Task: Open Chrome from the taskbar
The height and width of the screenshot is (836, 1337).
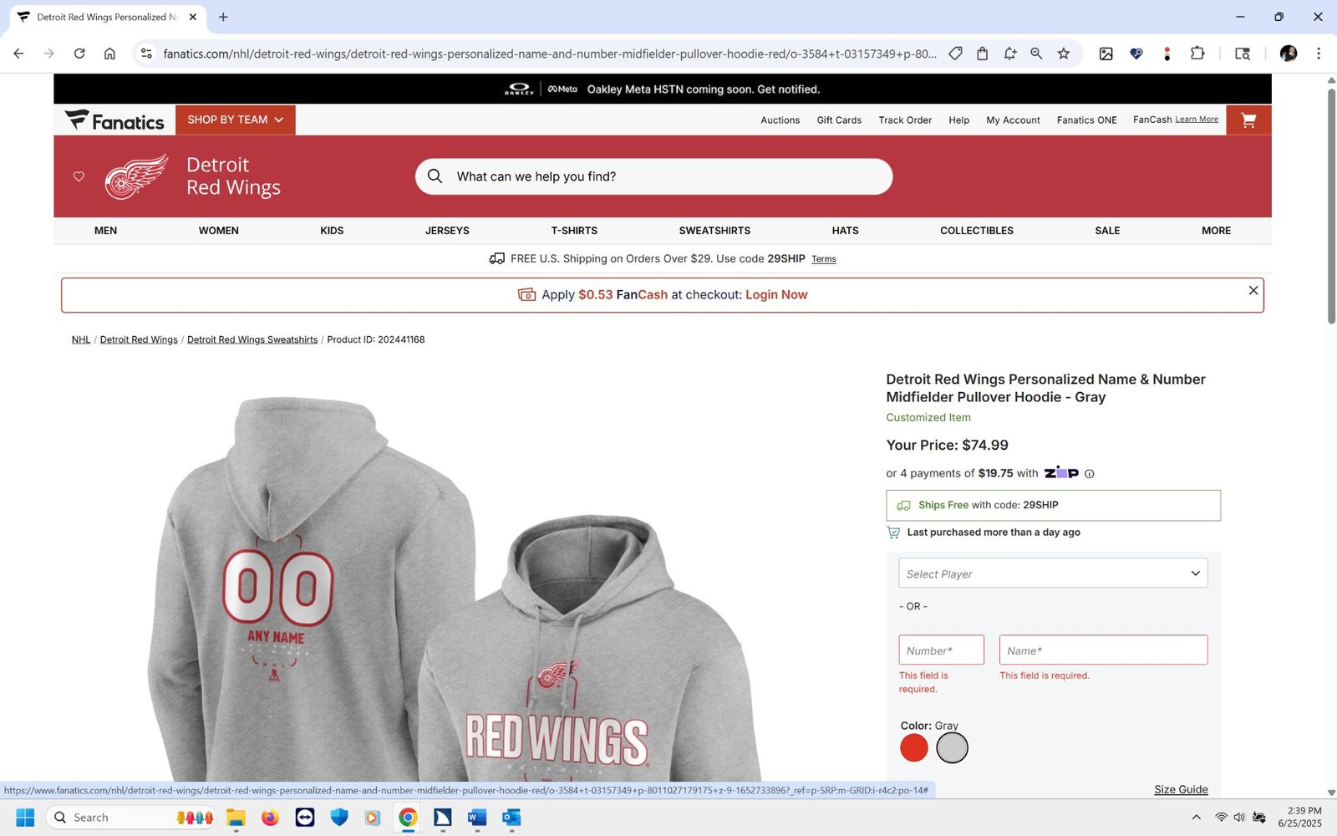Action: pyautogui.click(x=408, y=817)
